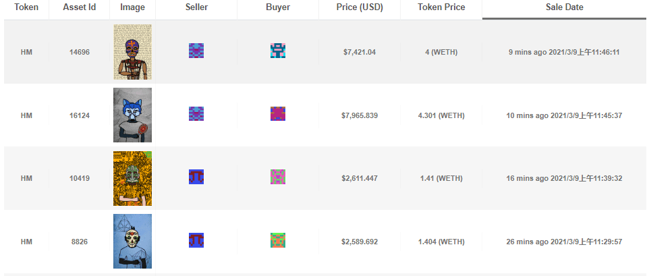Click asset id 14696 link
The height and width of the screenshot is (276, 649).
80,53
